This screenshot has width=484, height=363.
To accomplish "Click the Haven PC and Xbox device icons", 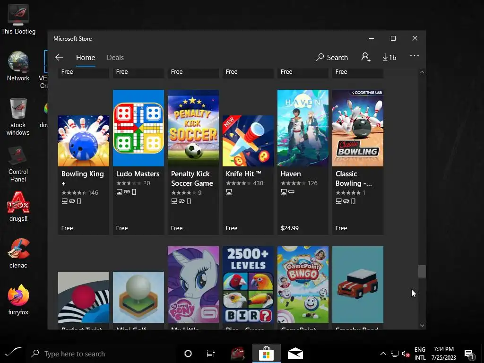I will (x=287, y=192).
